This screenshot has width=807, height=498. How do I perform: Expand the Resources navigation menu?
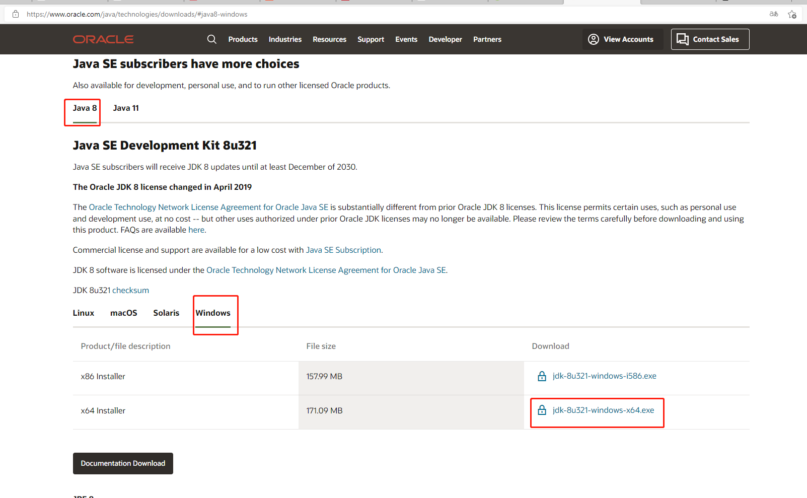329,39
